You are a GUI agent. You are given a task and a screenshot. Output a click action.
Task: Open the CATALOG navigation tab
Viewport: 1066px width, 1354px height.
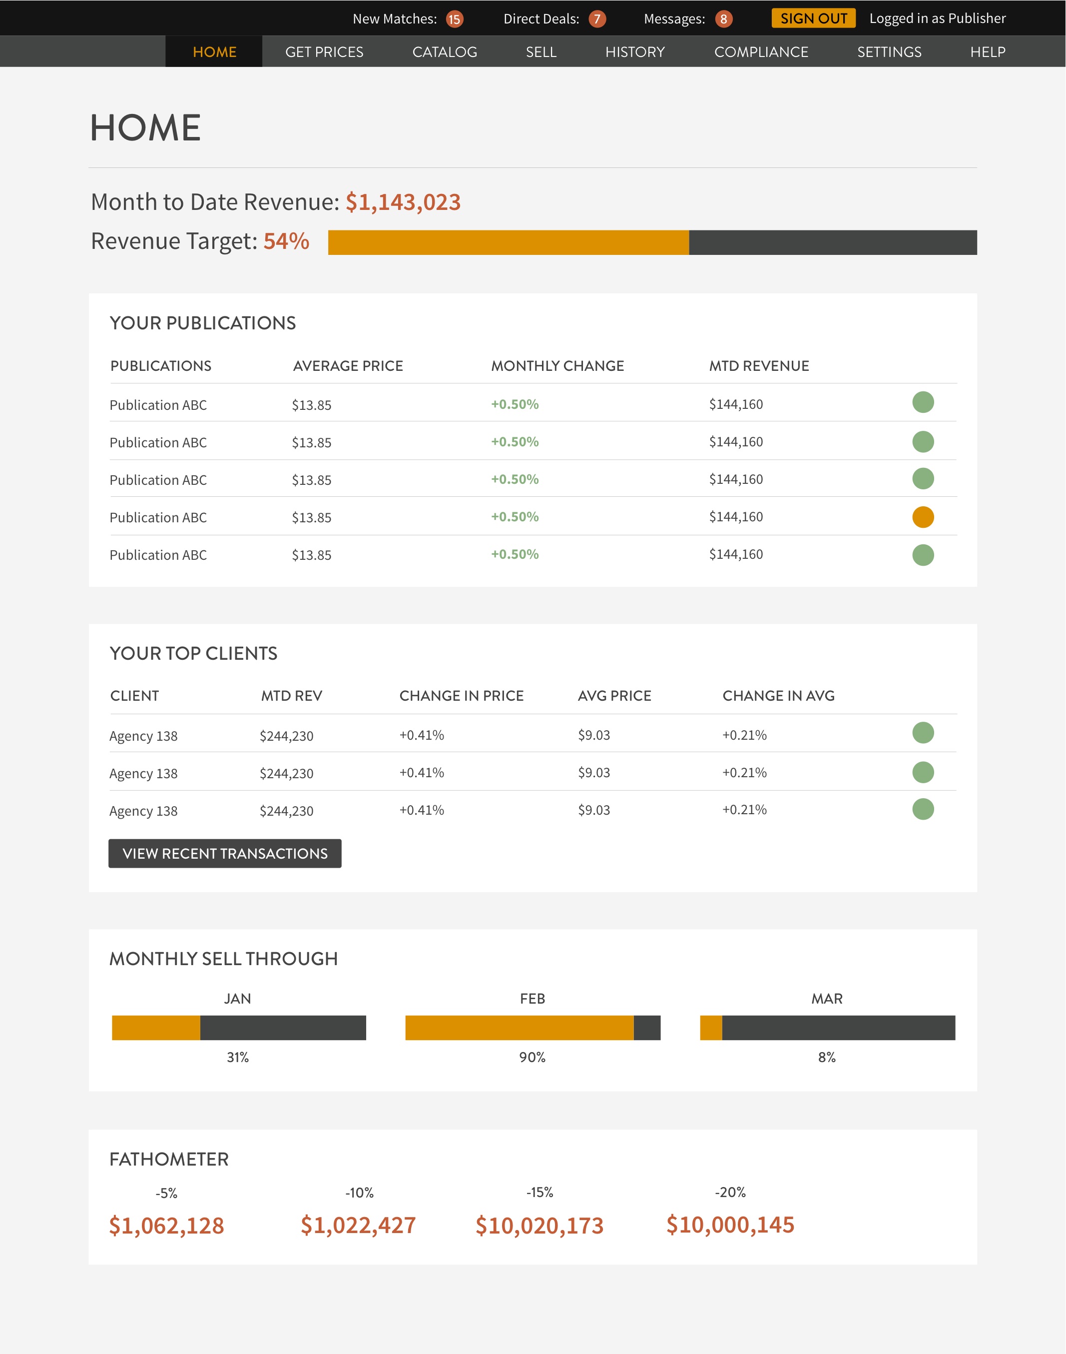pyautogui.click(x=445, y=52)
